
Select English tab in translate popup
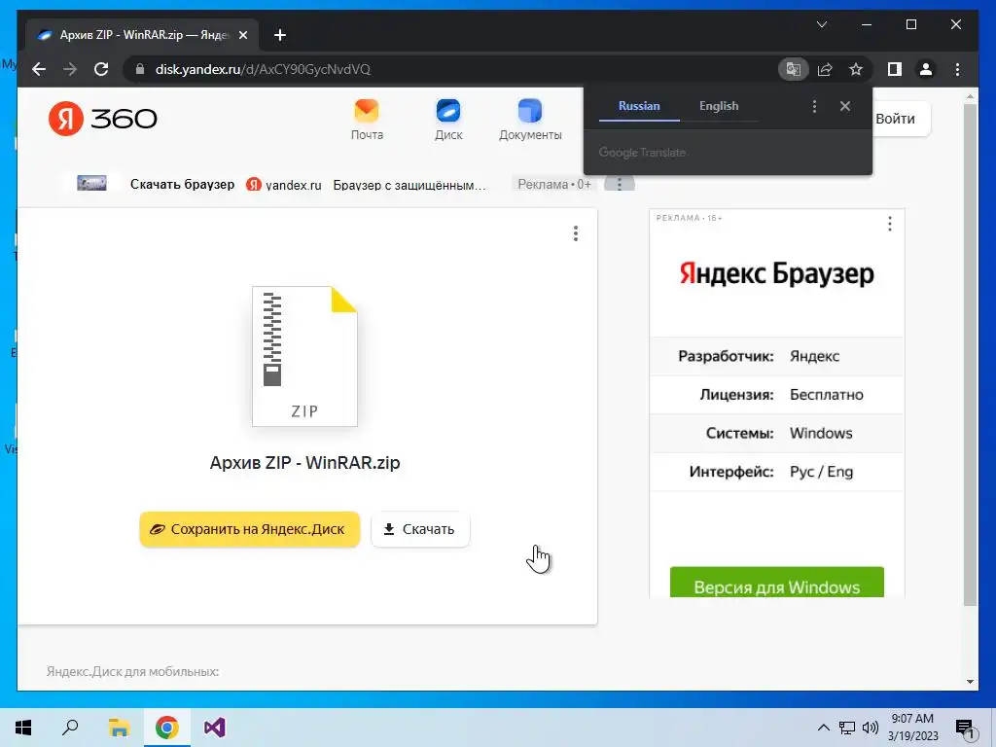coord(719,106)
